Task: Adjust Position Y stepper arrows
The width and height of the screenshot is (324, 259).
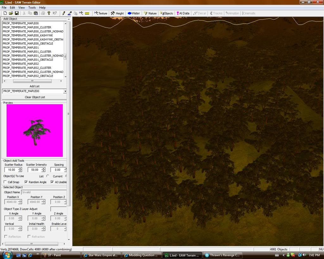Action: (x=43, y=202)
